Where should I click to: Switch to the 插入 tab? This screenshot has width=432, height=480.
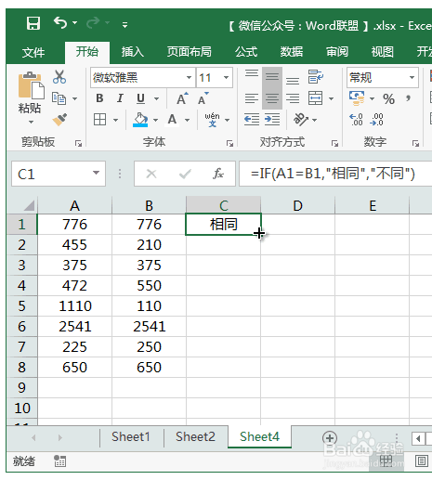click(133, 51)
